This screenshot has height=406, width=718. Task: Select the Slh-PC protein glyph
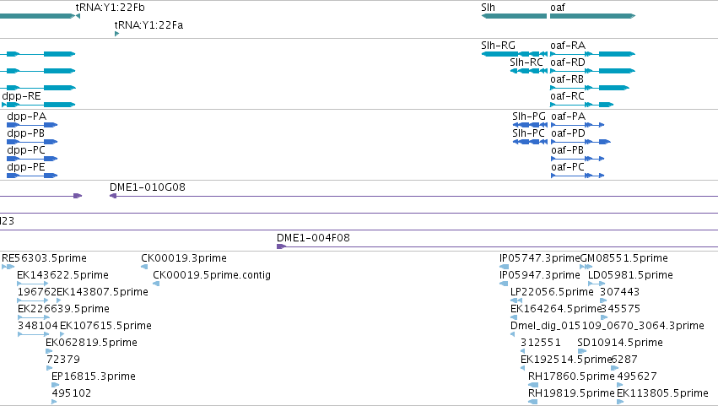tap(530, 142)
